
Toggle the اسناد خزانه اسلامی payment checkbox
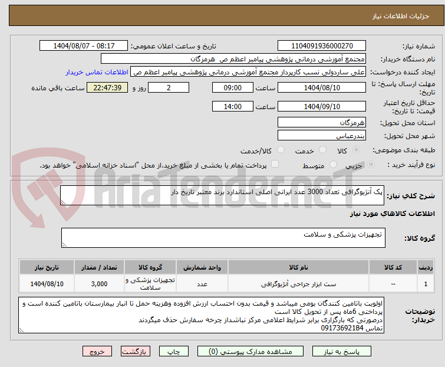click(275, 164)
